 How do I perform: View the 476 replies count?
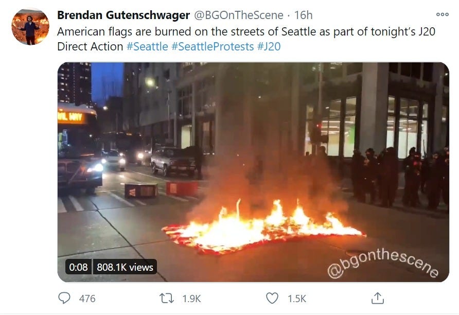coord(87,299)
